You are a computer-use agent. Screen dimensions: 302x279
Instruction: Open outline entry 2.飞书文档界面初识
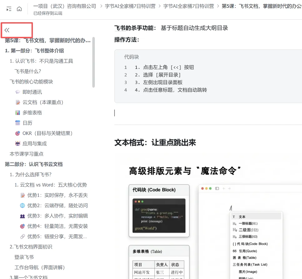(31, 247)
